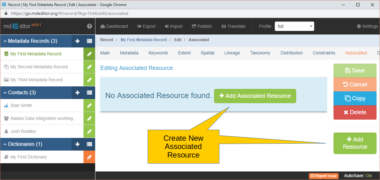The height and width of the screenshot is (180, 380).
Task: Click the Copy button
Action: pyautogui.click(x=355, y=98)
